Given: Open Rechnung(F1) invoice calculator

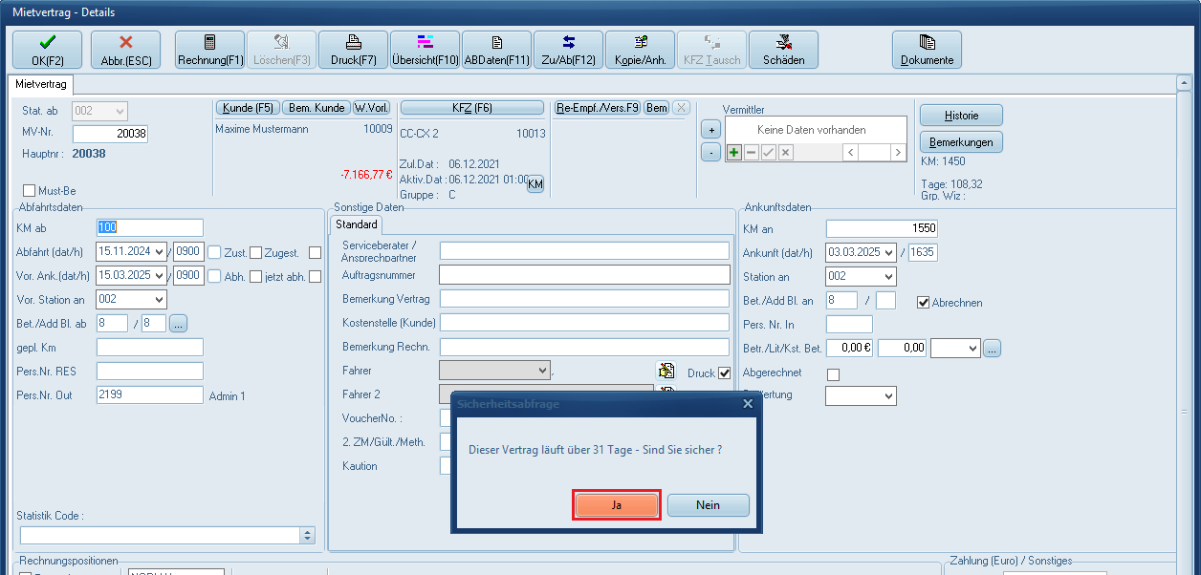Looking at the screenshot, I should [209, 50].
